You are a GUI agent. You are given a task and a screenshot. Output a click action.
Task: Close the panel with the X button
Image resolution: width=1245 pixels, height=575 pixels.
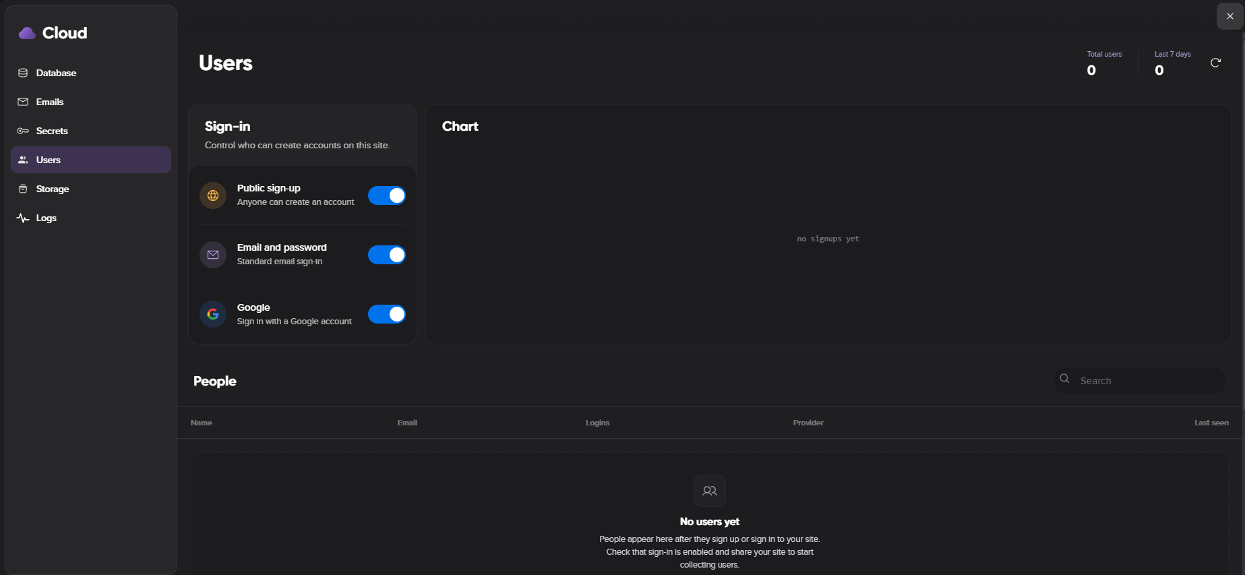tap(1230, 16)
